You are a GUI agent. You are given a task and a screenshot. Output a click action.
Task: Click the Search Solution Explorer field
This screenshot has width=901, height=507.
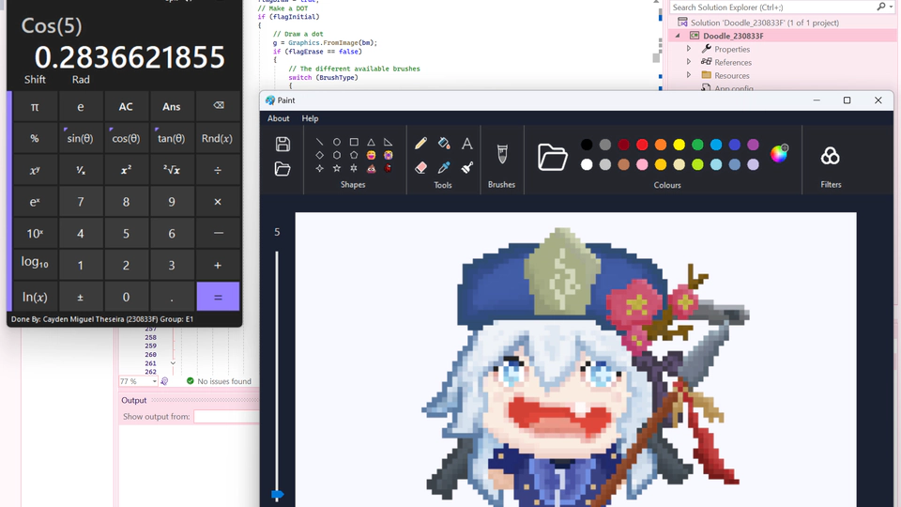coord(772,7)
